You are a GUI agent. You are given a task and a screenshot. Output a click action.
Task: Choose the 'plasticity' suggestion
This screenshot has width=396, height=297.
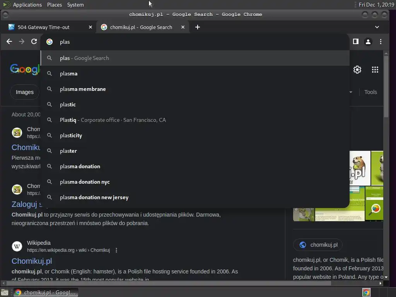pyautogui.click(x=195, y=135)
